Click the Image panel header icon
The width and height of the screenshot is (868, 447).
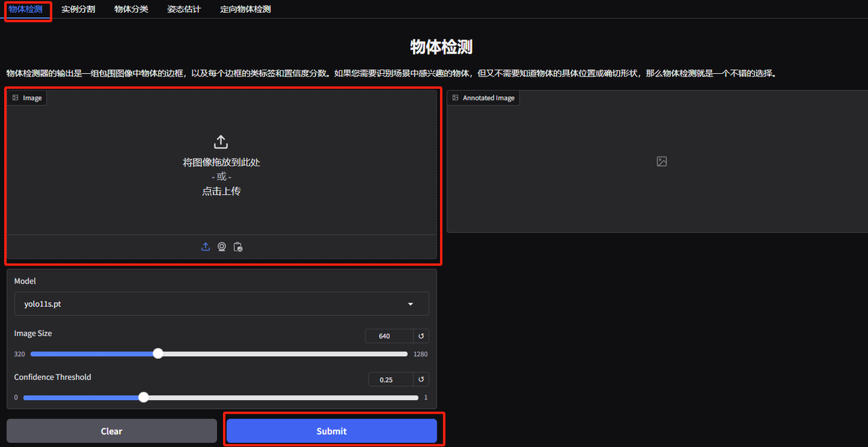pyautogui.click(x=16, y=97)
